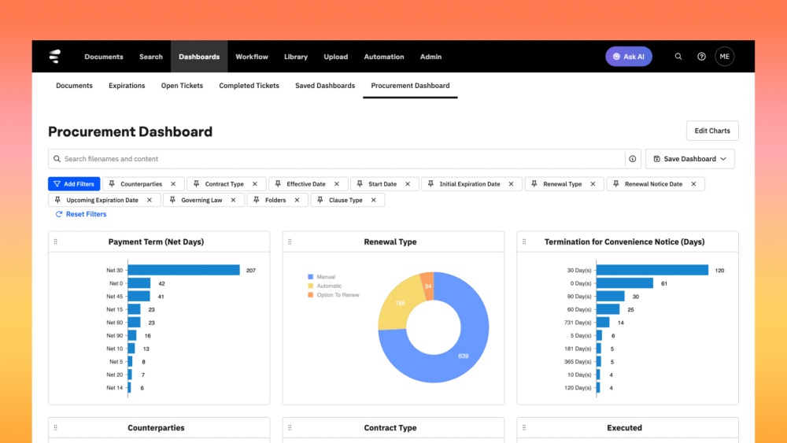
Task: Click the info icon in search field
Action: pos(632,159)
